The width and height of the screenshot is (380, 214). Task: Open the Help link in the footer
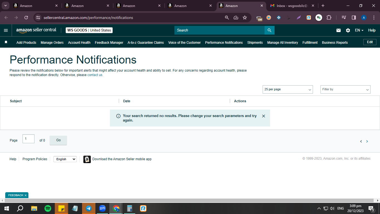tap(13, 159)
